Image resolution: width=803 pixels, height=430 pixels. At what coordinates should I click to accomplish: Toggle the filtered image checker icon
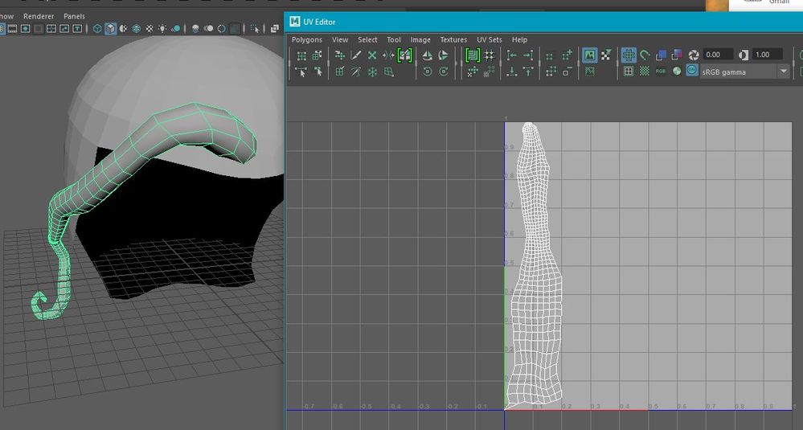tap(606, 55)
